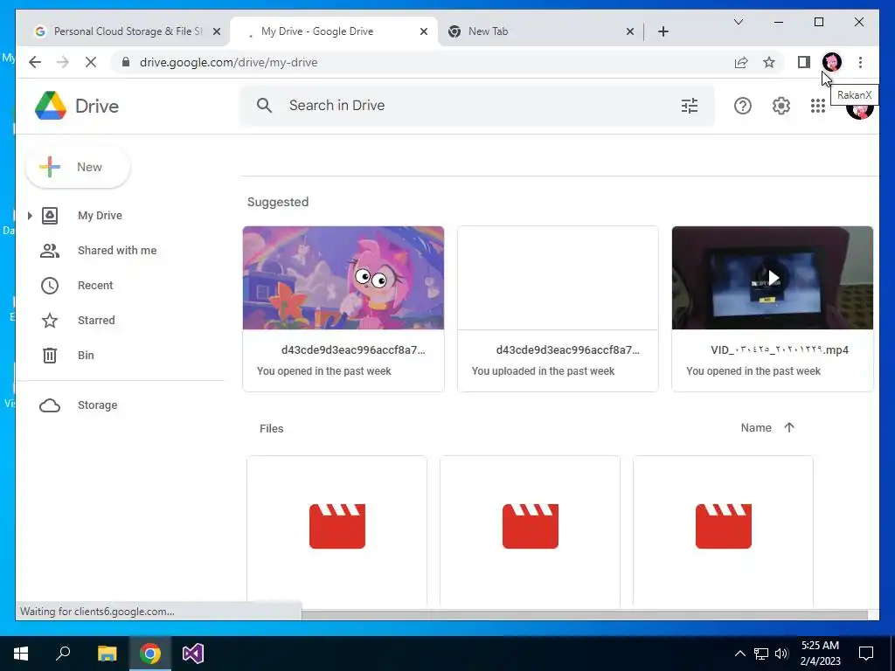Screen dimensions: 895x671
Task: Open the Google apps grid
Action: [818, 106]
